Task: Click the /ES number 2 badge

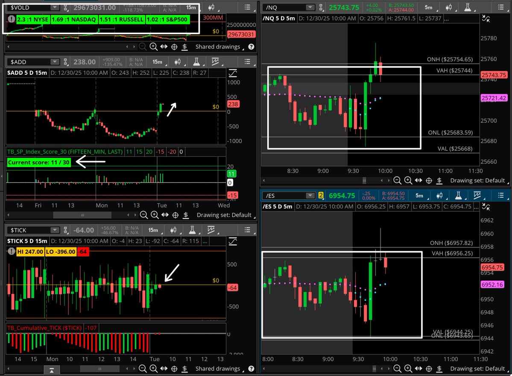Action: [321, 195]
